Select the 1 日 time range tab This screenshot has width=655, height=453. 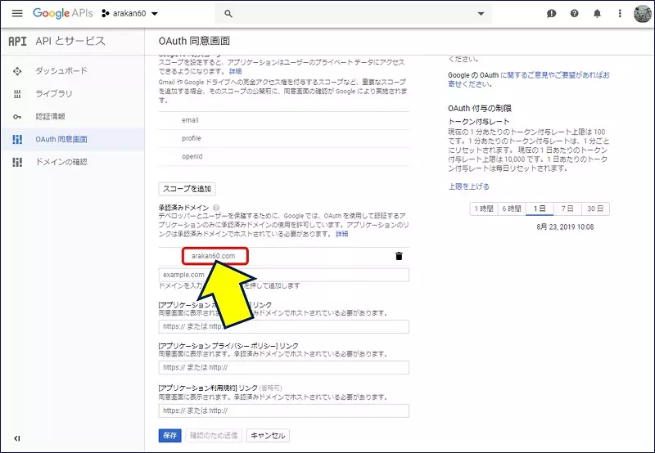click(540, 209)
